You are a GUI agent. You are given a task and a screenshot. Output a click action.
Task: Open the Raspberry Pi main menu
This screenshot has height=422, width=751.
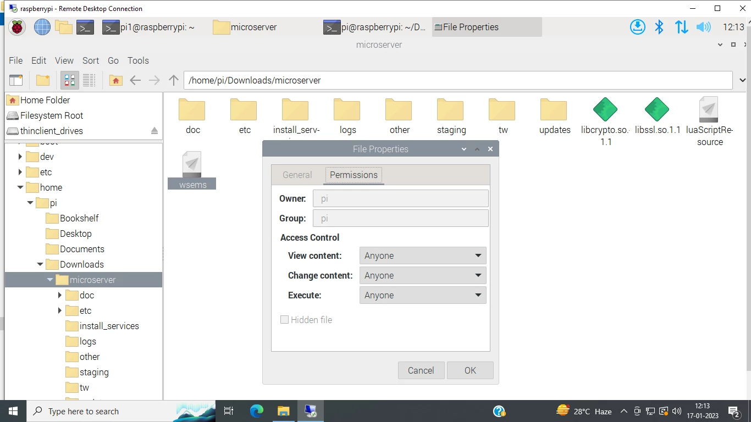[16, 27]
